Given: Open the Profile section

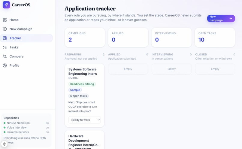Looking at the screenshot, I should click(x=26, y=65).
